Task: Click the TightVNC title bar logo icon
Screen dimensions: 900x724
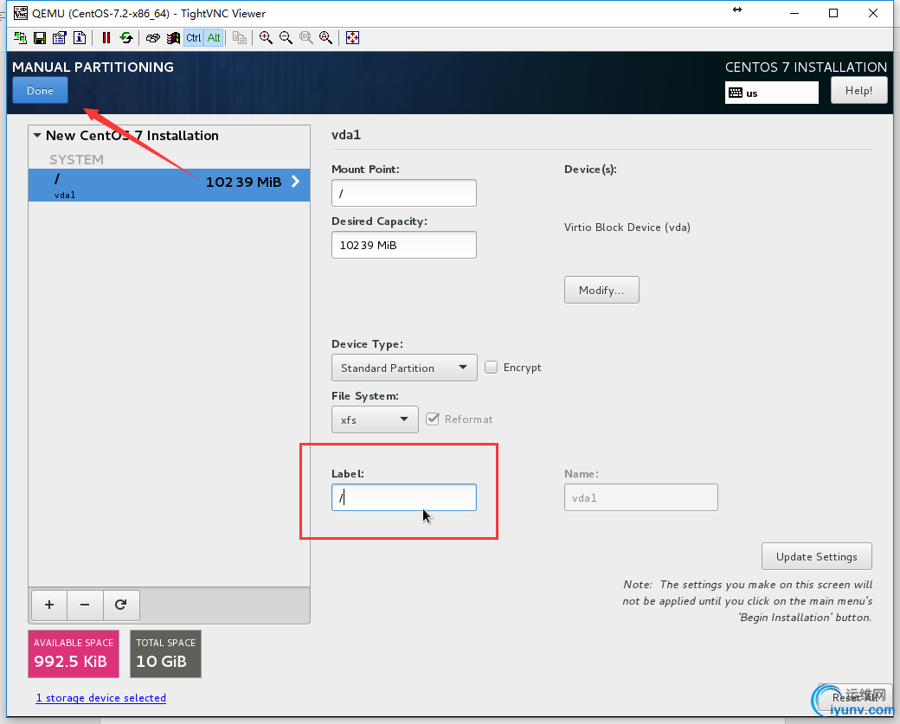Action: click(x=21, y=13)
